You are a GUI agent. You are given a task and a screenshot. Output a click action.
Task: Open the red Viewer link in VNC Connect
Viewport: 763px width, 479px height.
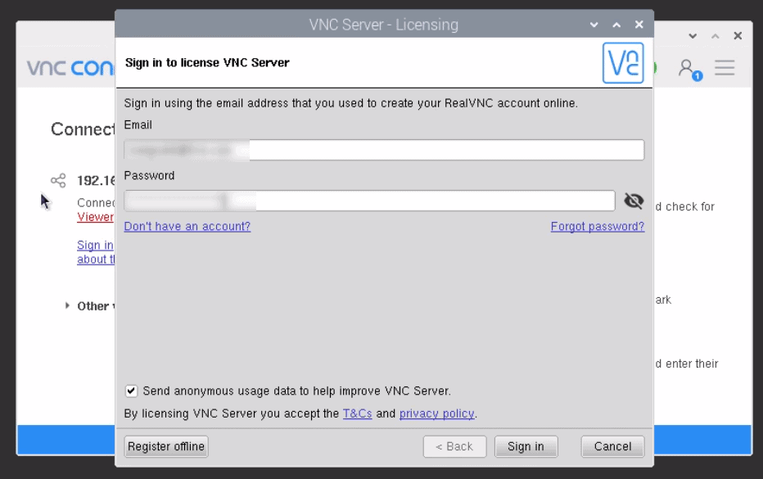click(95, 217)
